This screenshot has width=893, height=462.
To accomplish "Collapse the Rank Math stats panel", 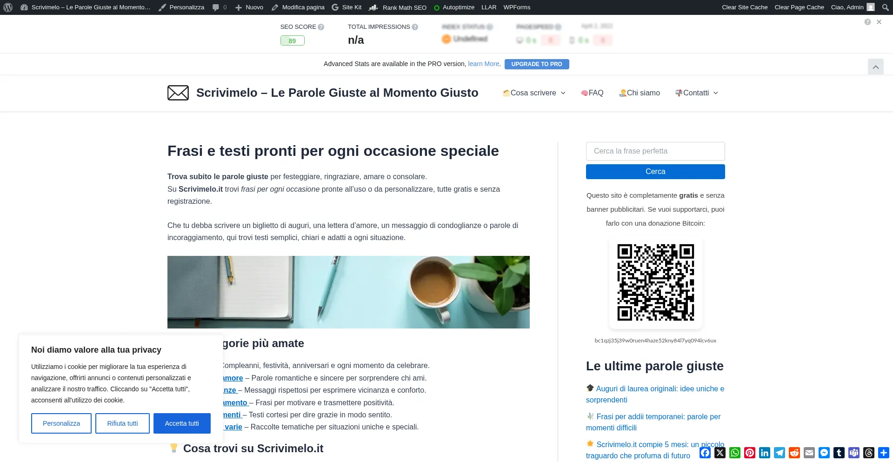I will [x=875, y=67].
